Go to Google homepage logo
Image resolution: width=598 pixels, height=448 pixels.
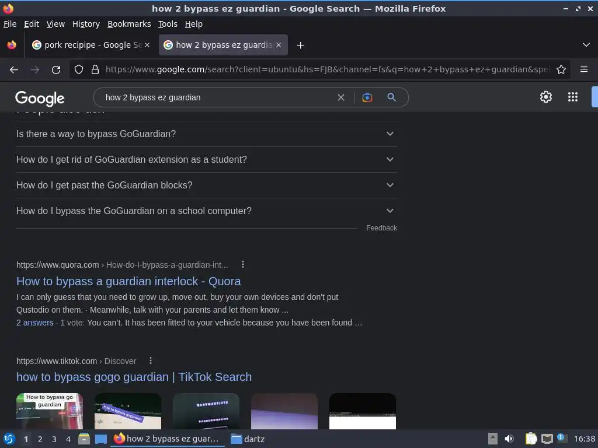(x=40, y=98)
